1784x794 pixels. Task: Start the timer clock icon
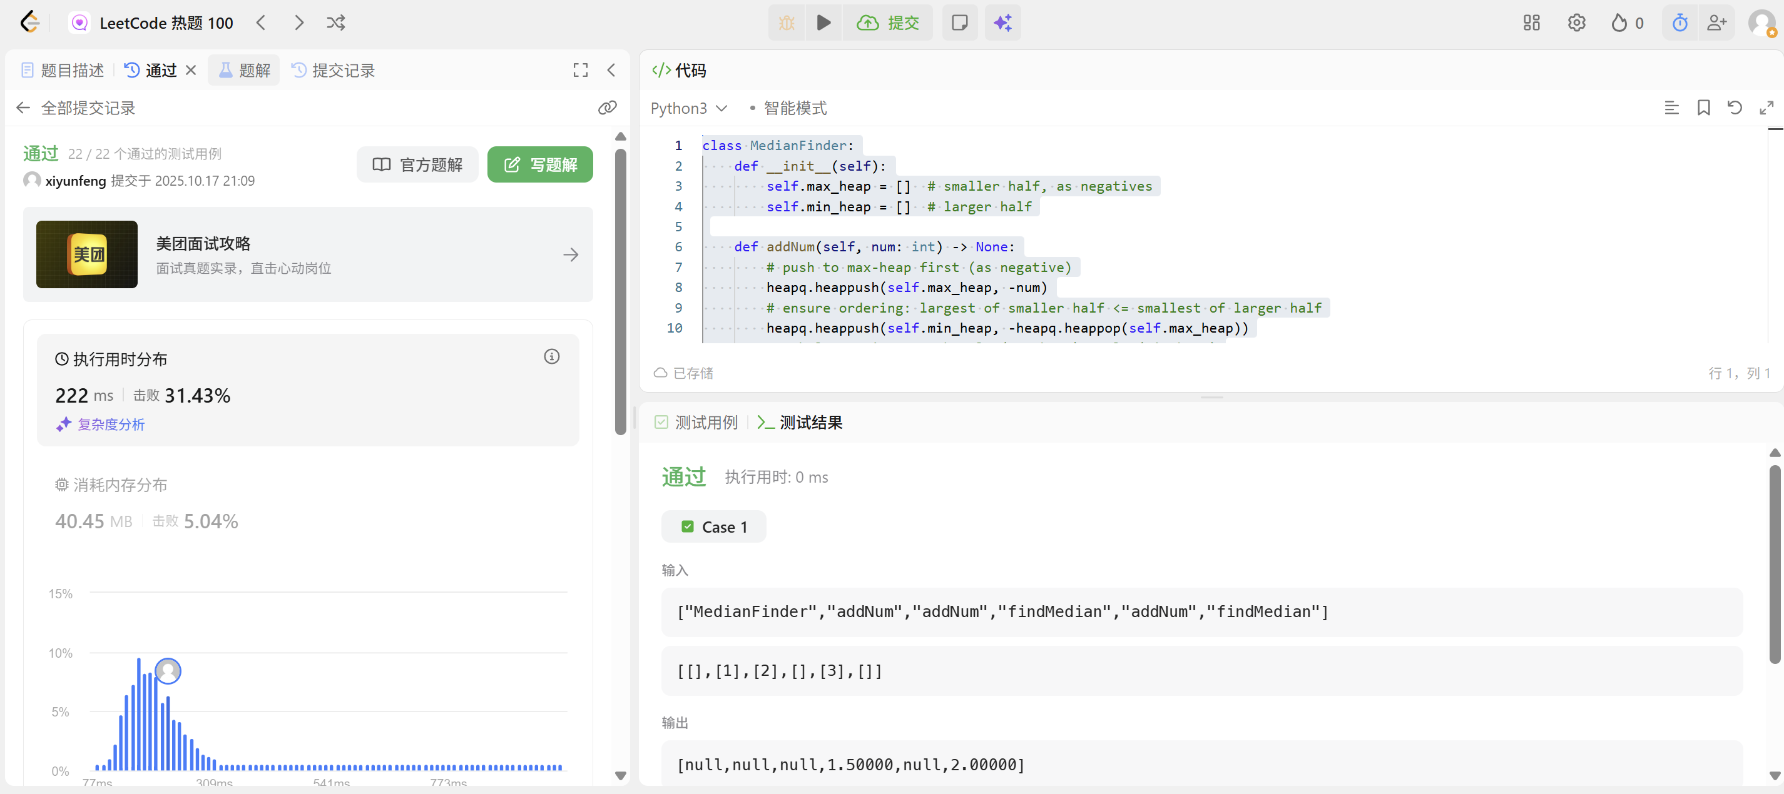pyautogui.click(x=1680, y=23)
